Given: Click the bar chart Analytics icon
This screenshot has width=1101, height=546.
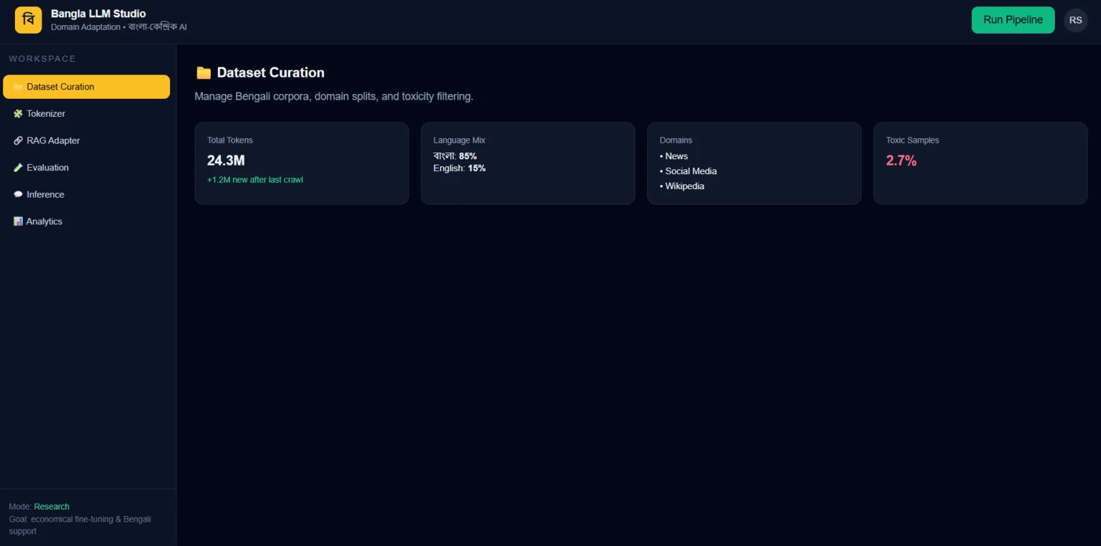Looking at the screenshot, I should tap(18, 222).
